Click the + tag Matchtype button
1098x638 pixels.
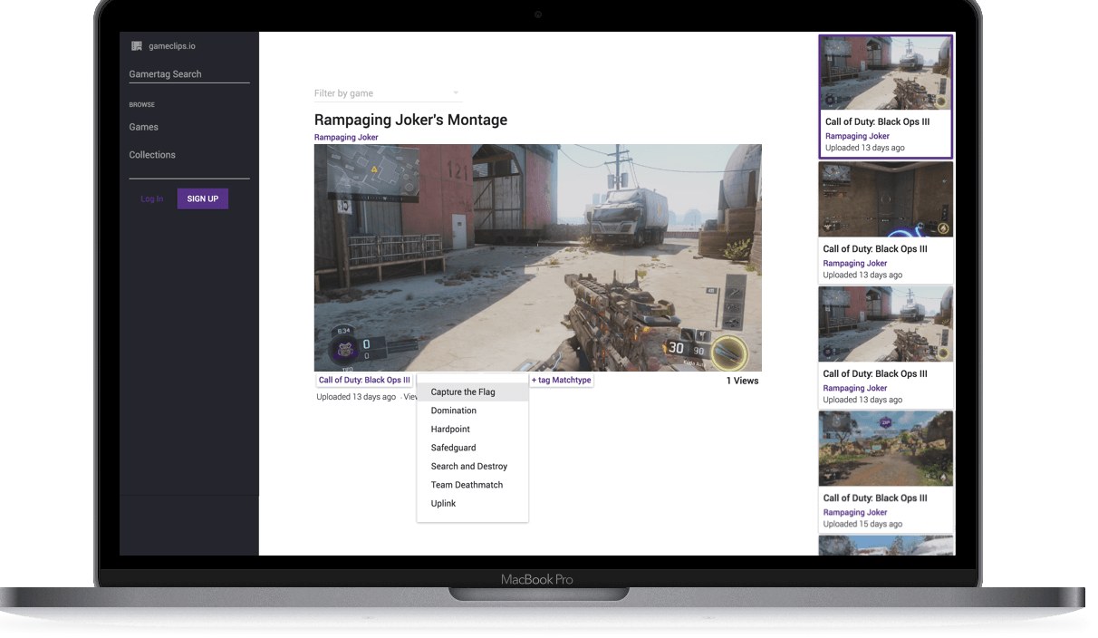[x=561, y=381]
